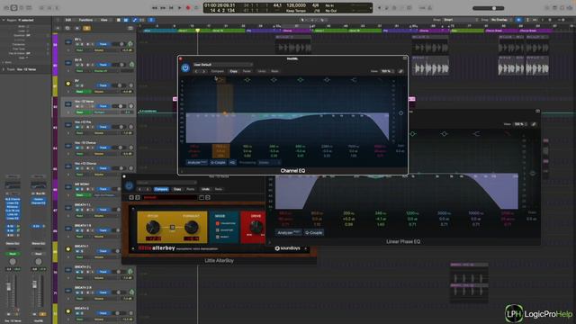Enable the fourth band icon in Channel EQ

pyautogui.click(x=274, y=80)
